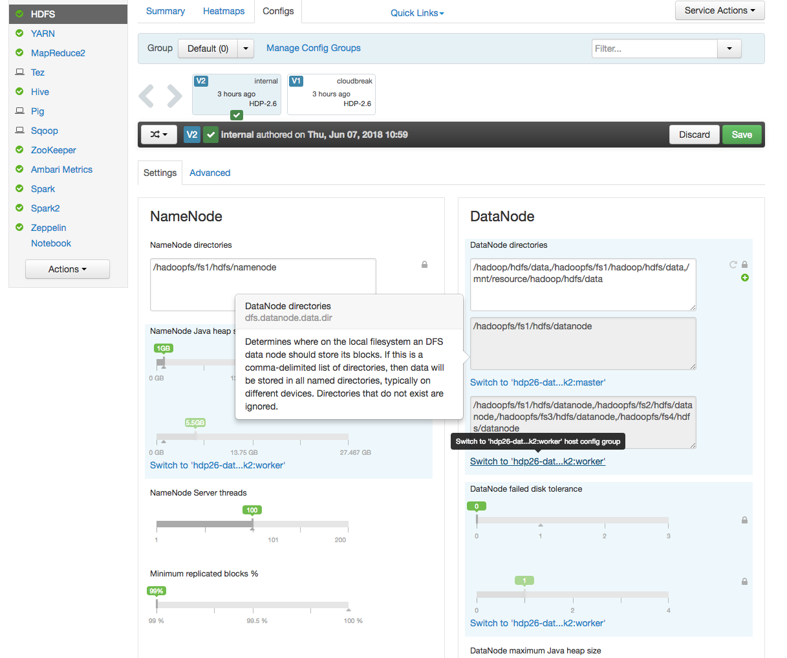
Task: Open the shuffle compare versions dropdown
Action: tap(159, 135)
